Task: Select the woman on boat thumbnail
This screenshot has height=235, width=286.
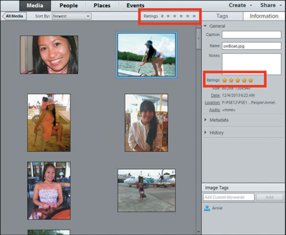Action: 147,55
